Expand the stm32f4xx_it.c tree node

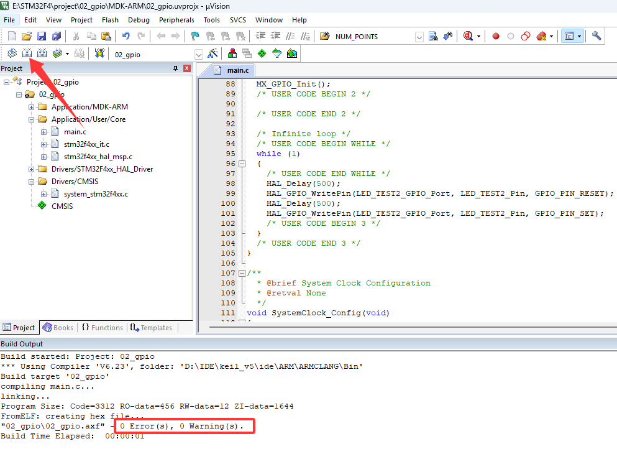click(43, 144)
